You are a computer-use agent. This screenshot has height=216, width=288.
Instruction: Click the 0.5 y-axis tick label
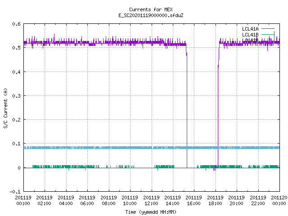click(x=16, y=48)
